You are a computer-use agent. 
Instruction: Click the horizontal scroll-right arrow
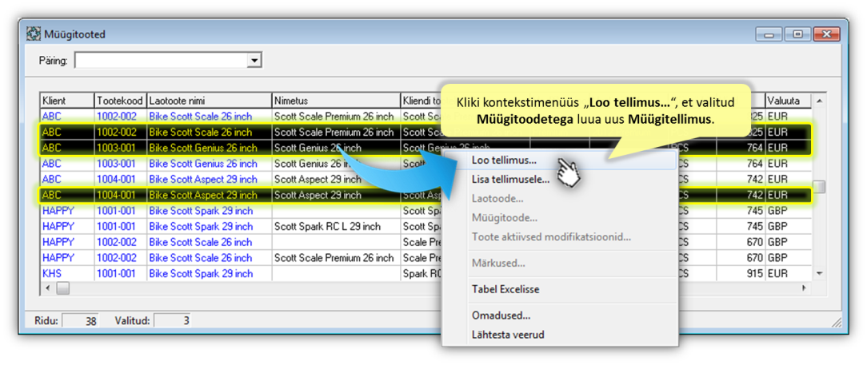805,288
